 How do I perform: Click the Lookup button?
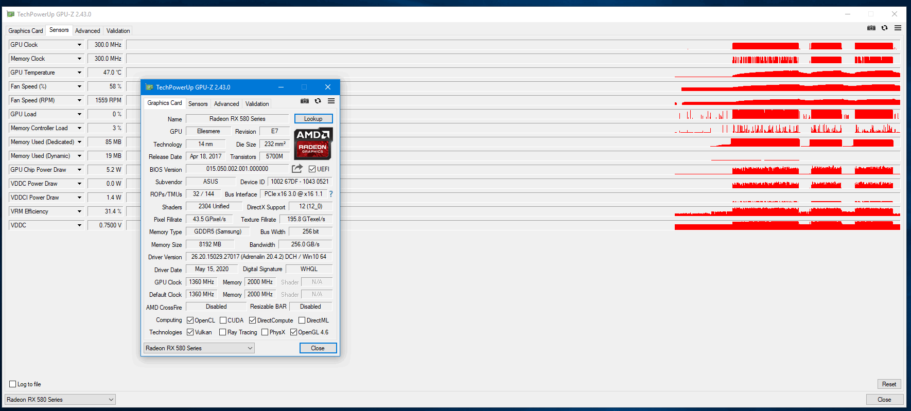tap(313, 119)
